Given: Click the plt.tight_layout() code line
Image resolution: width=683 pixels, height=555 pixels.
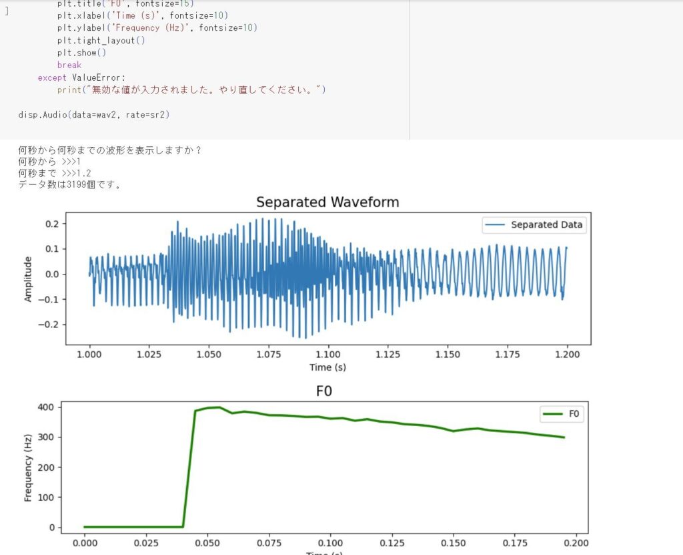Looking at the screenshot, I should tap(101, 41).
